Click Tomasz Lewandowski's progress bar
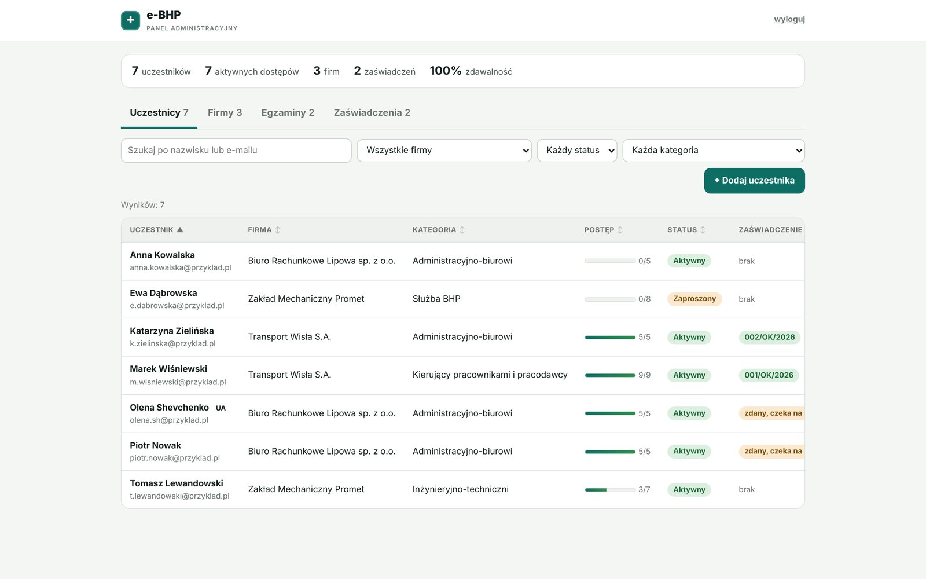The width and height of the screenshot is (926, 579). [x=610, y=490]
